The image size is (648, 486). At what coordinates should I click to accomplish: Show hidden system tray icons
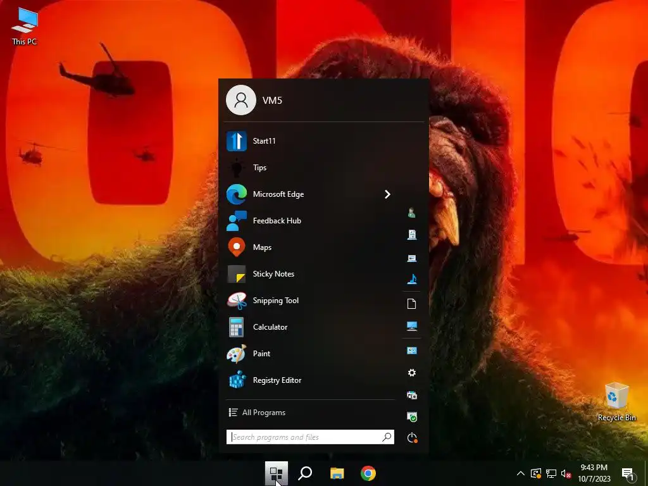[x=521, y=473]
